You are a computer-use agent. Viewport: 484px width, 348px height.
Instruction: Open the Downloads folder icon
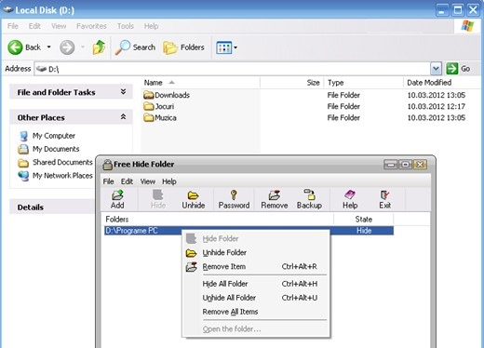pos(149,95)
